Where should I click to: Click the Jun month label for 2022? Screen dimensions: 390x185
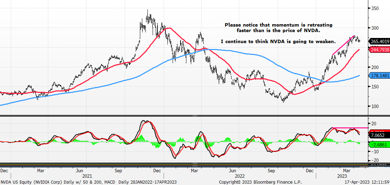coord(232,171)
